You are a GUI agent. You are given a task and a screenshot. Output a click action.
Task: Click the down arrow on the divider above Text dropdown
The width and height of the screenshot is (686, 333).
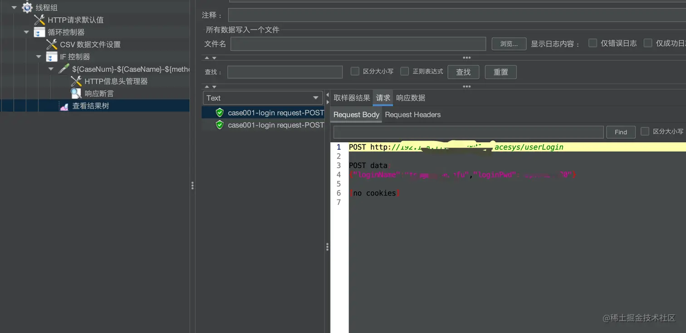point(214,87)
